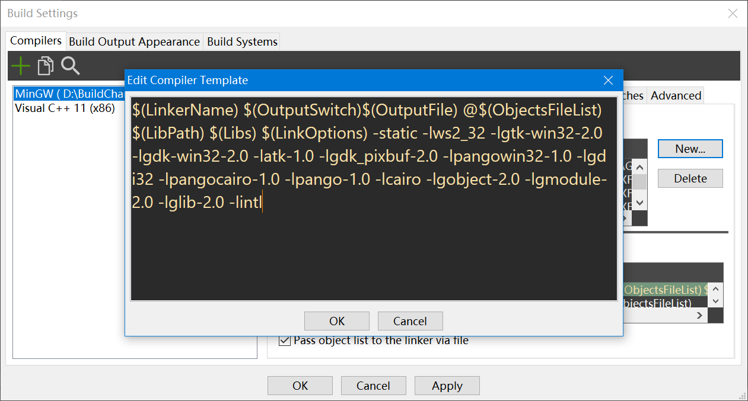Open the Advanced tab
Screen dimensions: 748x401
click(x=676, y=95)
